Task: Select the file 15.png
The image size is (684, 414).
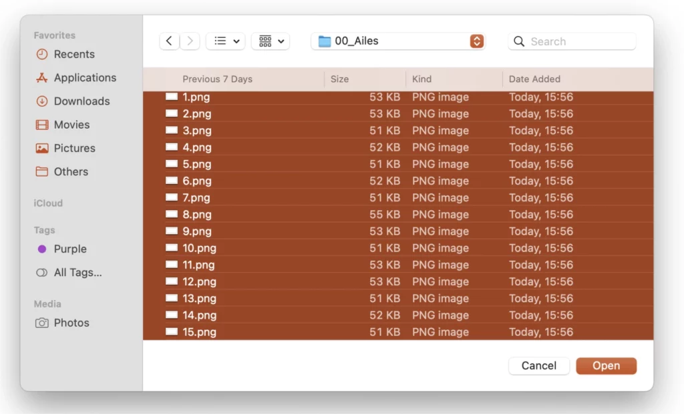Action: coord(398,332)
